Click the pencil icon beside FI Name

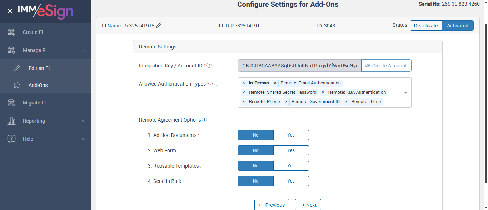(159, 25)
